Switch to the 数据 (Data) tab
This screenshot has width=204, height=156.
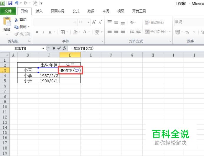[91, 11]
